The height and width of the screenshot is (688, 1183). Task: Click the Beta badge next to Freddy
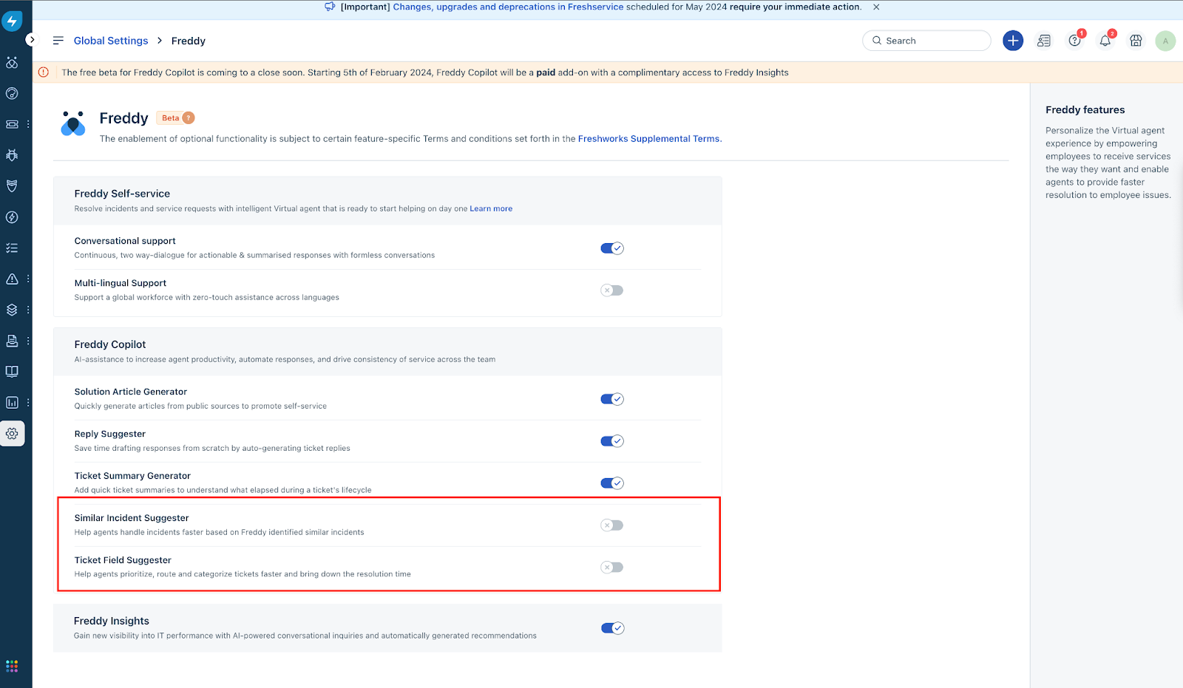[x=170, y=117]
